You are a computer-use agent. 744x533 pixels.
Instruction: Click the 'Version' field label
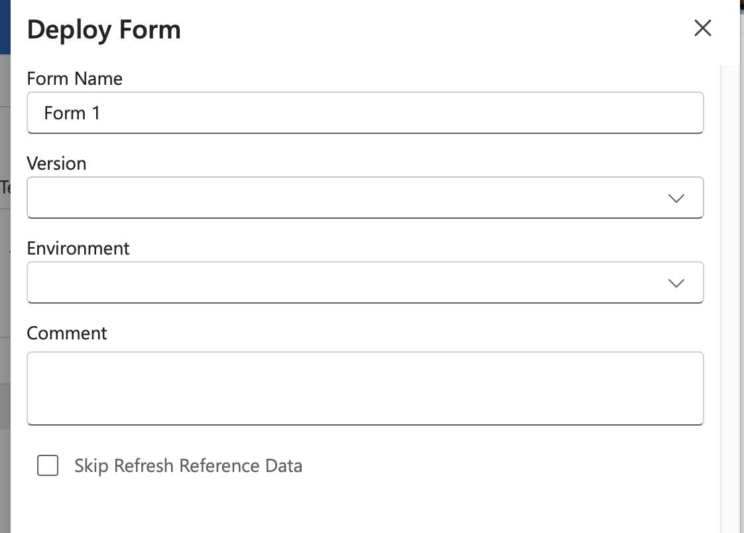pos(56,163)
